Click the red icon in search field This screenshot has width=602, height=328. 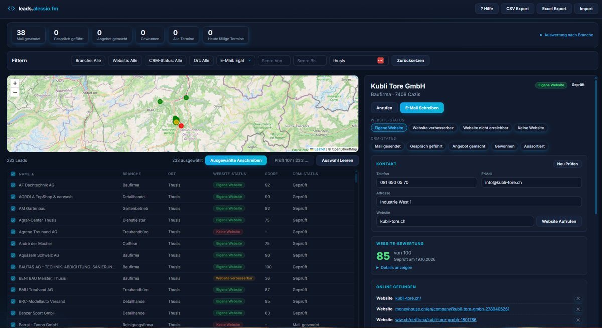point(380,60)
